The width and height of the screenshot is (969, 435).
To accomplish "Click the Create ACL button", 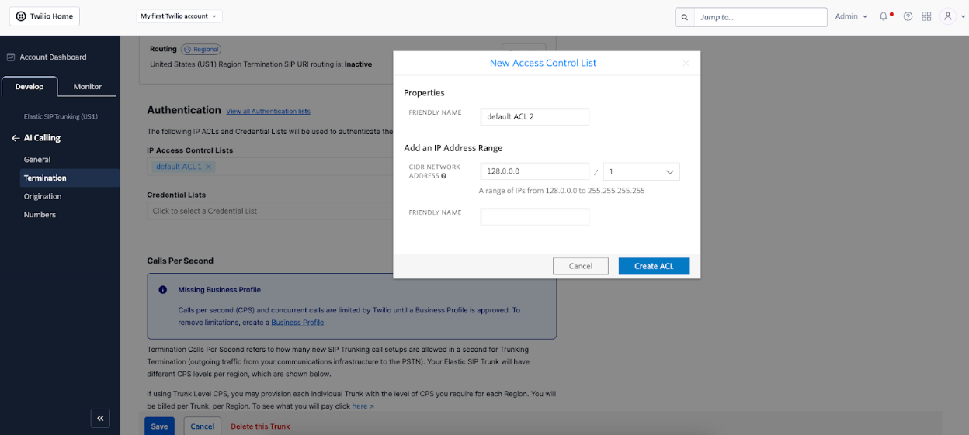I will click(x=654, y=266).
